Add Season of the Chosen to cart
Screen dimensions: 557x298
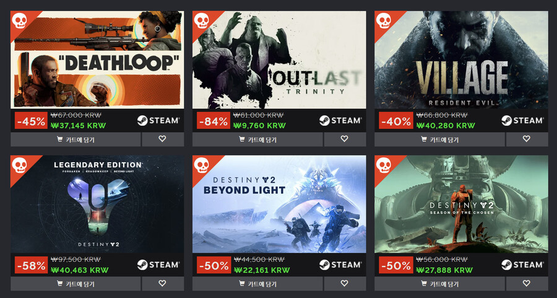click(440, 284)
